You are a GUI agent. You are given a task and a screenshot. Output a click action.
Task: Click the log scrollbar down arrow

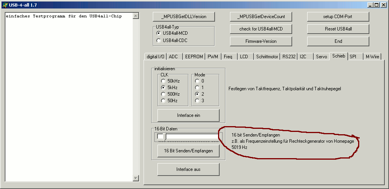pyautogui.click(x=135, y=178)
